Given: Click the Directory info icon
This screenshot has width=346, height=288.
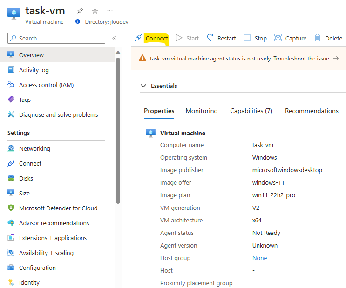Looking at the screenshot, I should coord(78,21).
